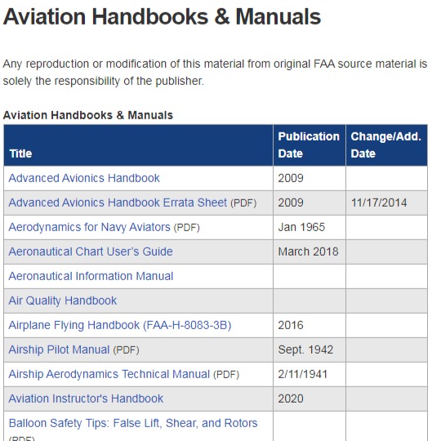Viewport: 441px width, 441px height.
Task: Click the Change/Add. Date column header
Action: pyautogui.click(x=385, y=145)
